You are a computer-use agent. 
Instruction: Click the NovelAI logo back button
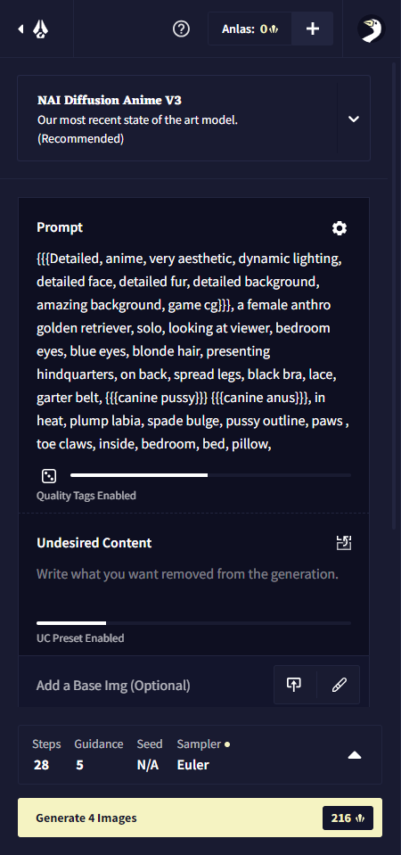(x=34, y=29)
